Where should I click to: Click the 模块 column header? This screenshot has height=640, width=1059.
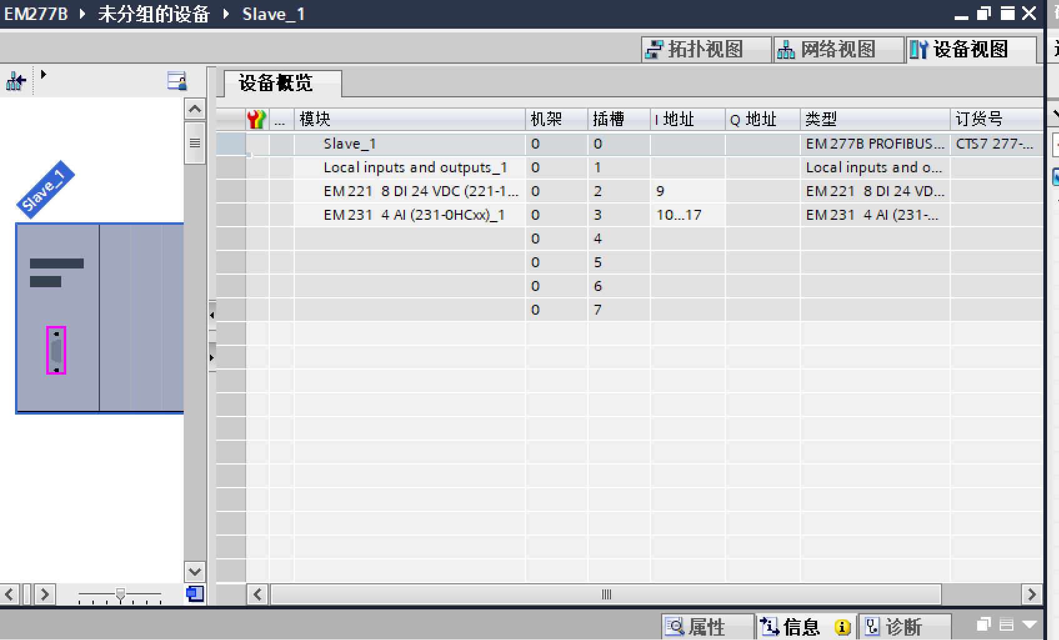point(409,119)
